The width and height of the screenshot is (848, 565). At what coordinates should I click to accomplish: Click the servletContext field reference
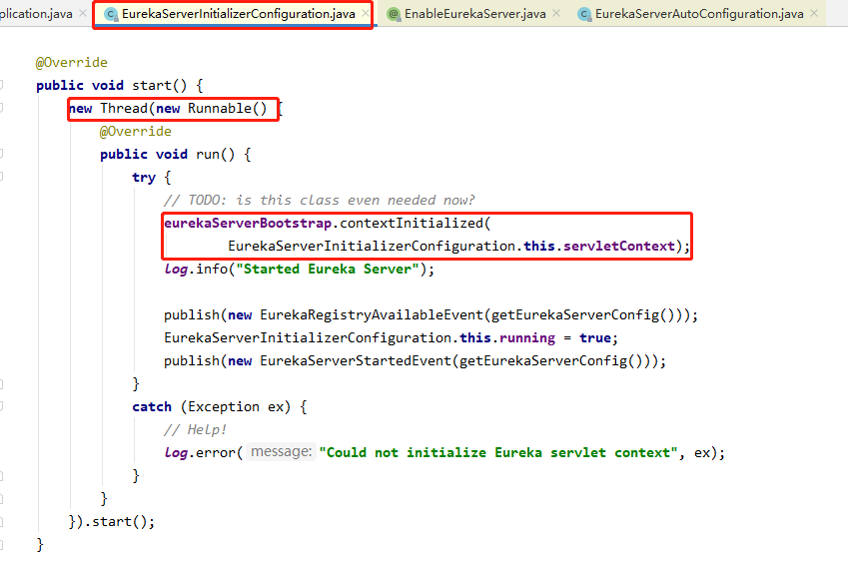pyautogui.click(x=618, y=246)
